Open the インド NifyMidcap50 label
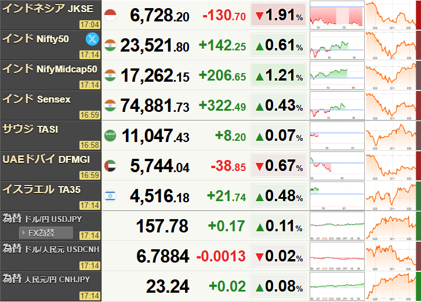Screen dimensions: 421x302 [x=50, y=69]
